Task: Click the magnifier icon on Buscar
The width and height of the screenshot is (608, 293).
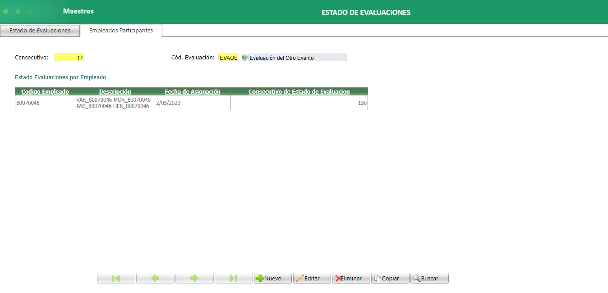Action: (417, 278)
